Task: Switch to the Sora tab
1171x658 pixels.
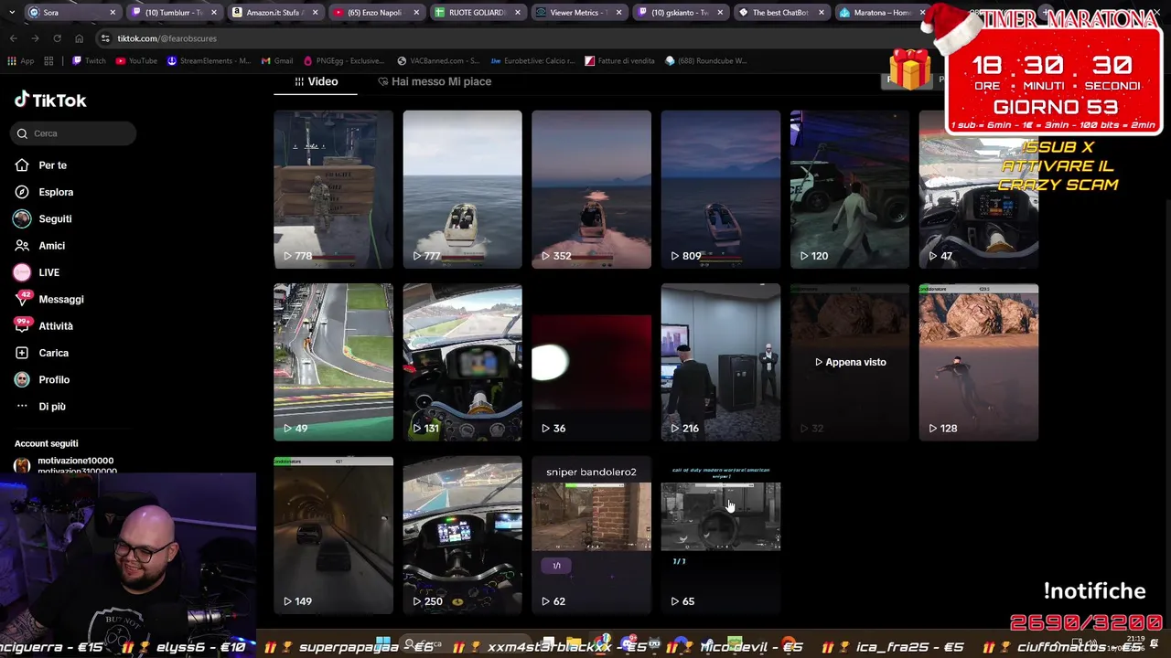Action: [73, 13]
